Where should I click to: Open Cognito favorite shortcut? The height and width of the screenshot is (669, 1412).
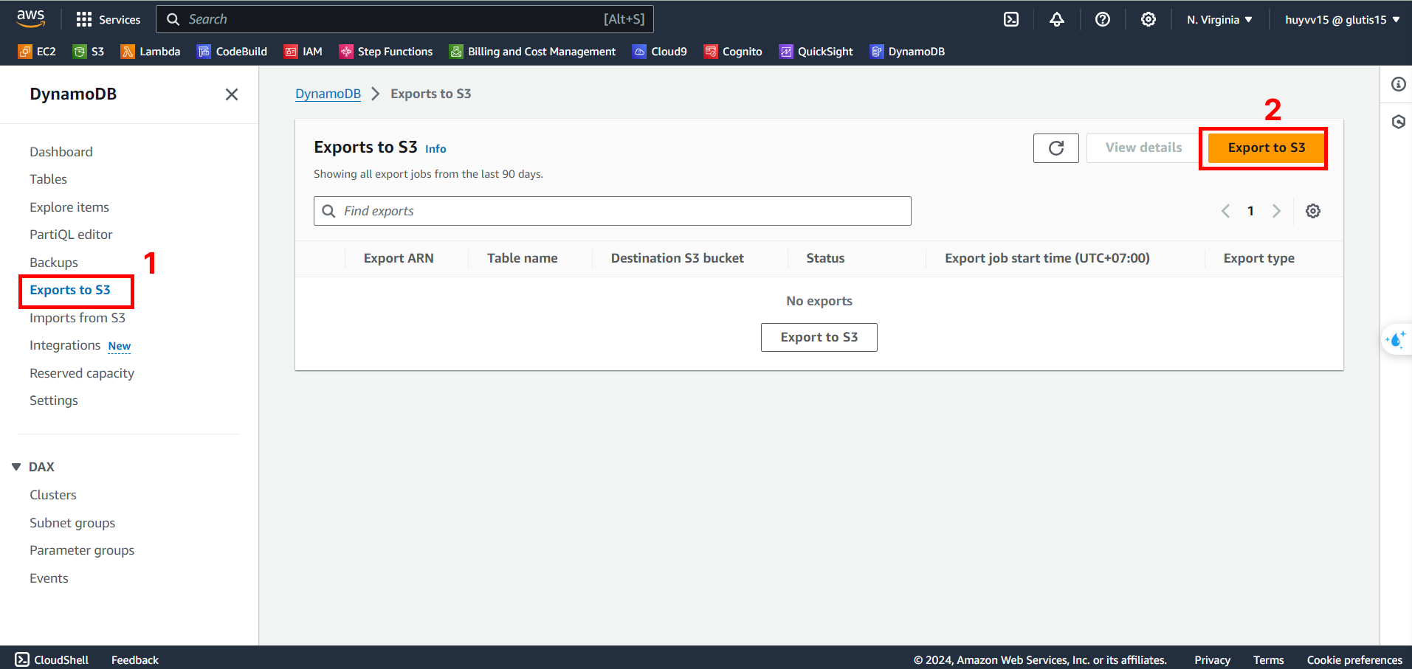pyautogui.click(x=733, y=52)
